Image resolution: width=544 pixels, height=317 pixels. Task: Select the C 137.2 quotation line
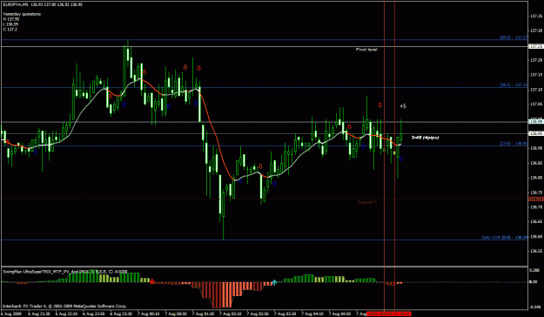[10, 30]
